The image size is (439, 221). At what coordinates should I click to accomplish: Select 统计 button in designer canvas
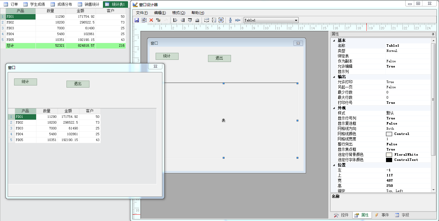pos(167,56)
